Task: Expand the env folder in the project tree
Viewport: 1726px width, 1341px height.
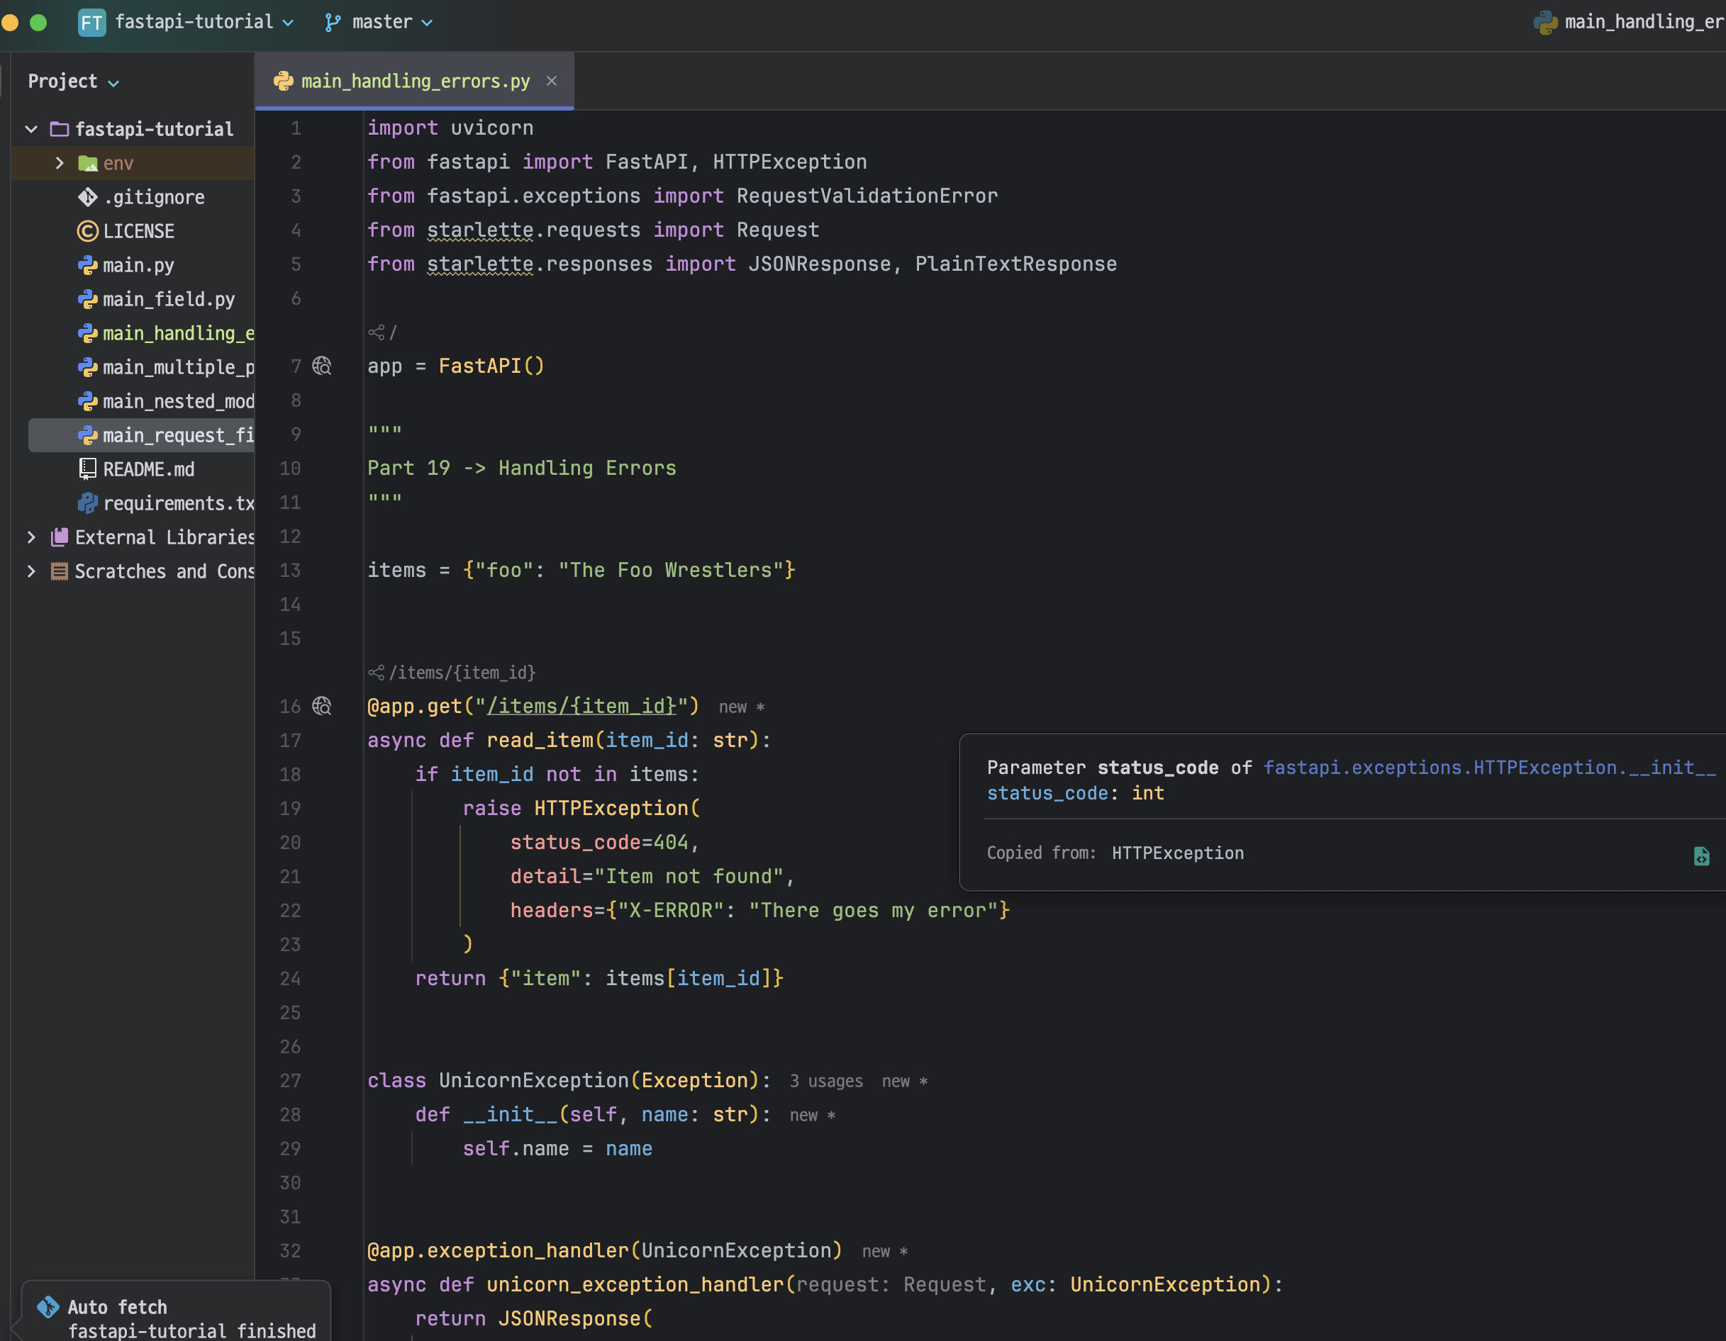Action: pyautogui.click(x=60, y=163)
